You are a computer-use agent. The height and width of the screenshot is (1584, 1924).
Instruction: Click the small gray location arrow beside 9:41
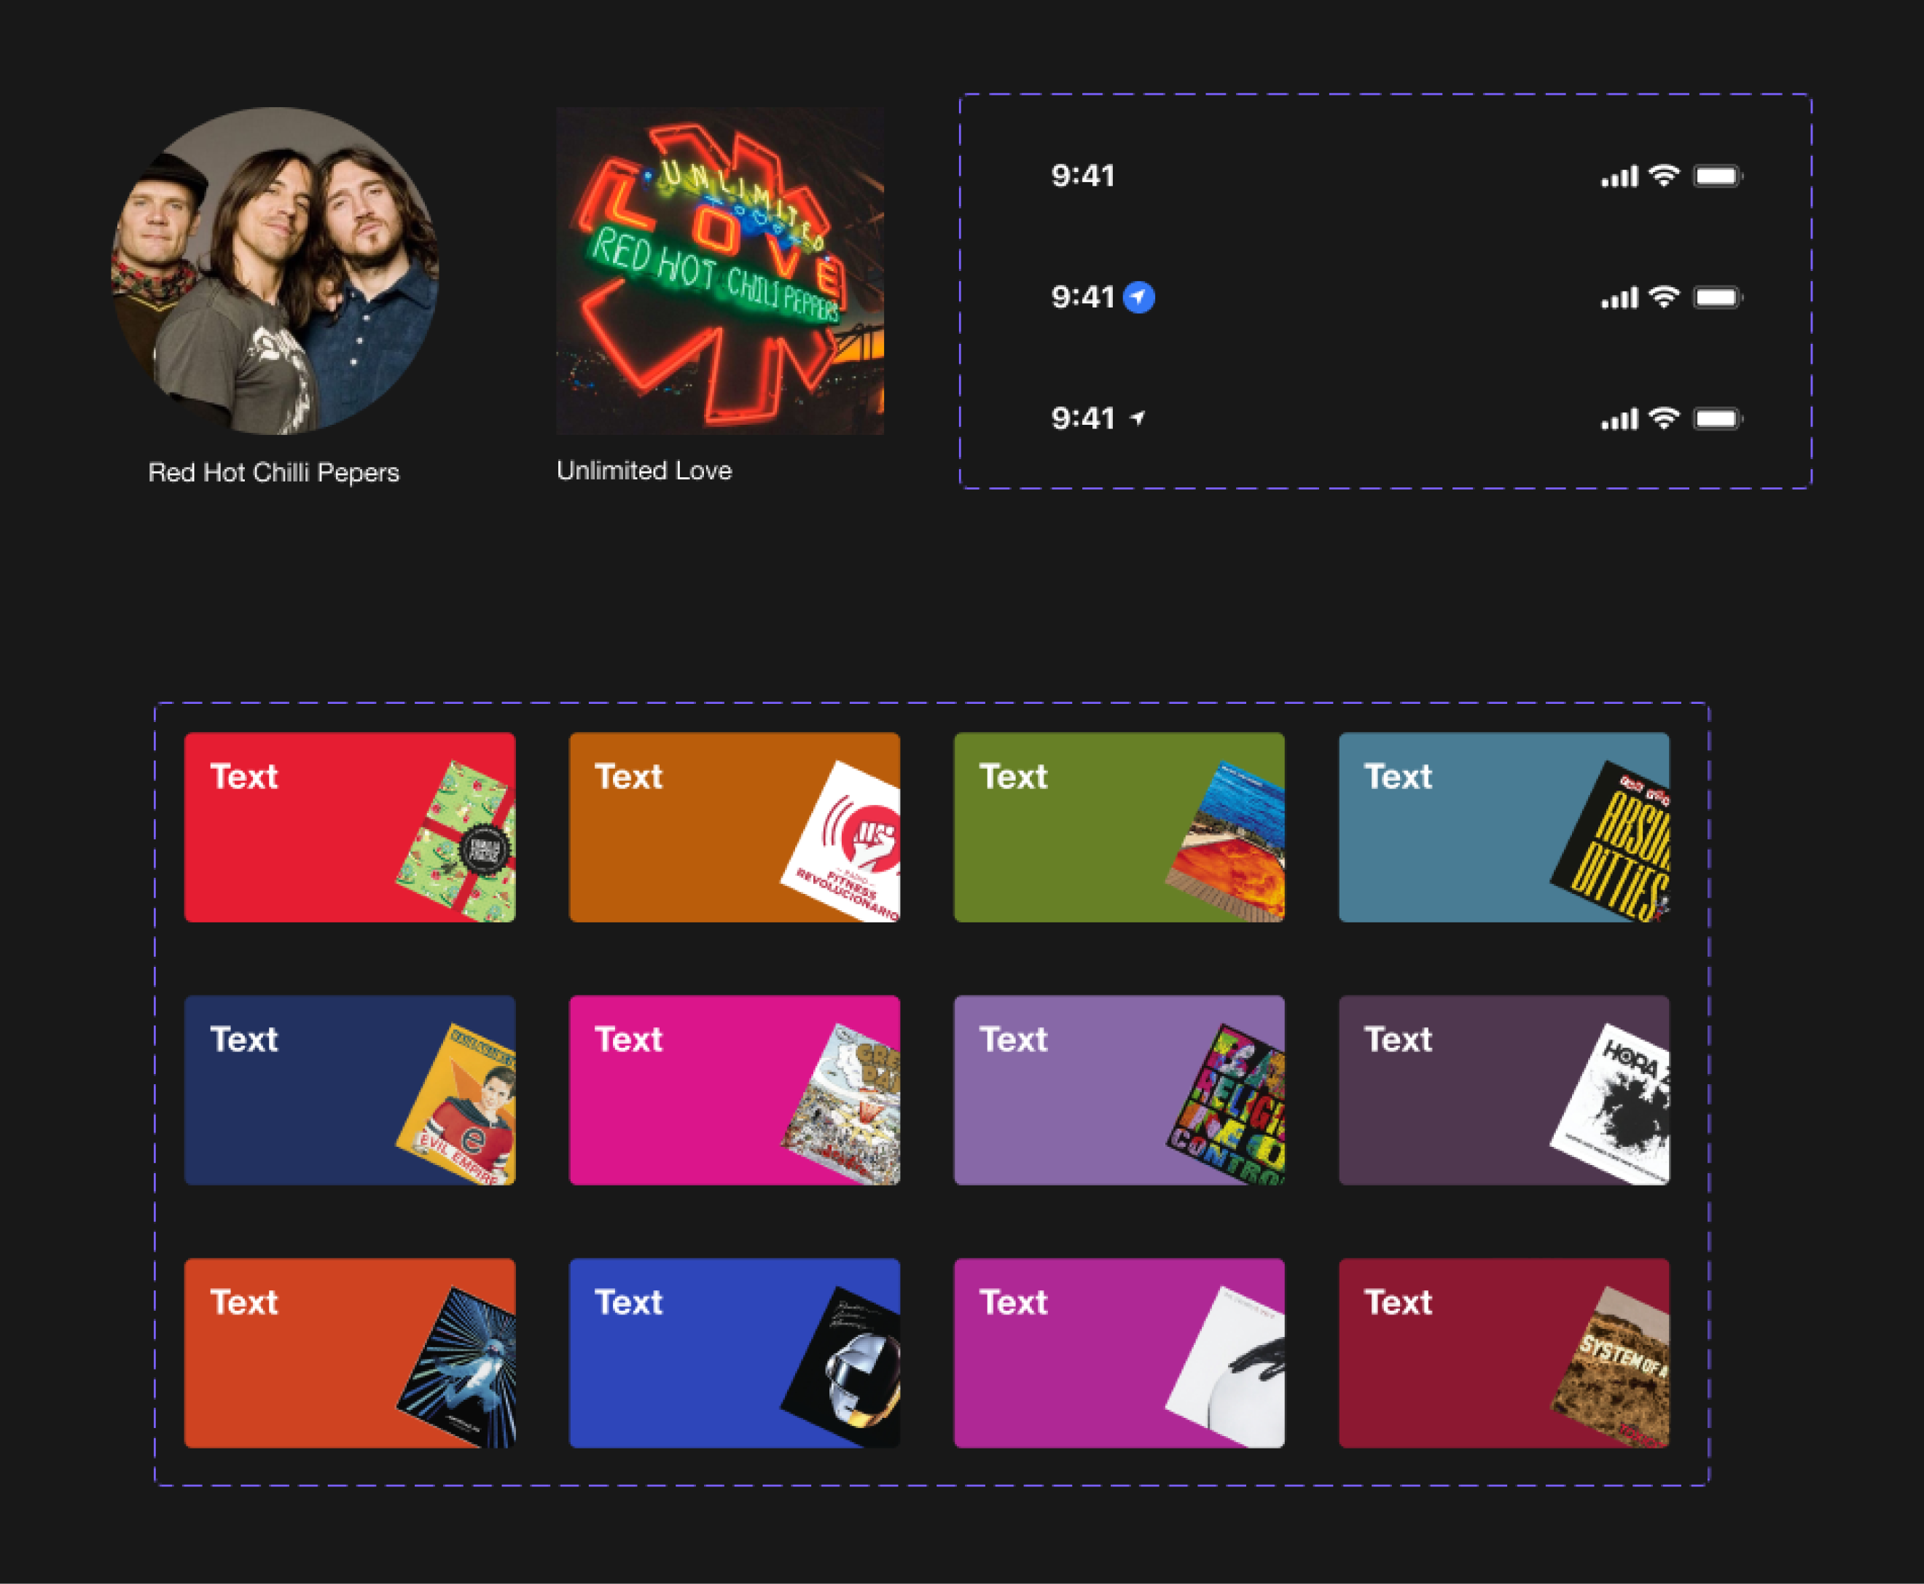click(x=1137, y=419)
